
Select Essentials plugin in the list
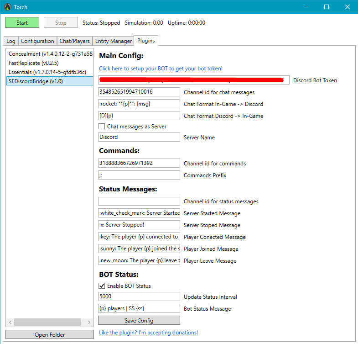click(50, 72)
